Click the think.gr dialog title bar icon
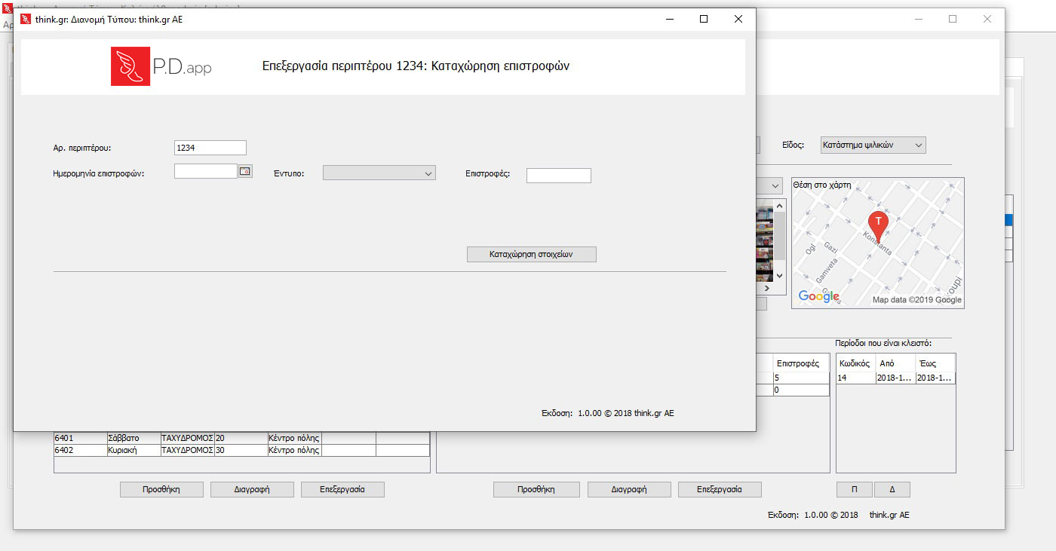This screenshot has height=551, width=1056. [25, 20]
